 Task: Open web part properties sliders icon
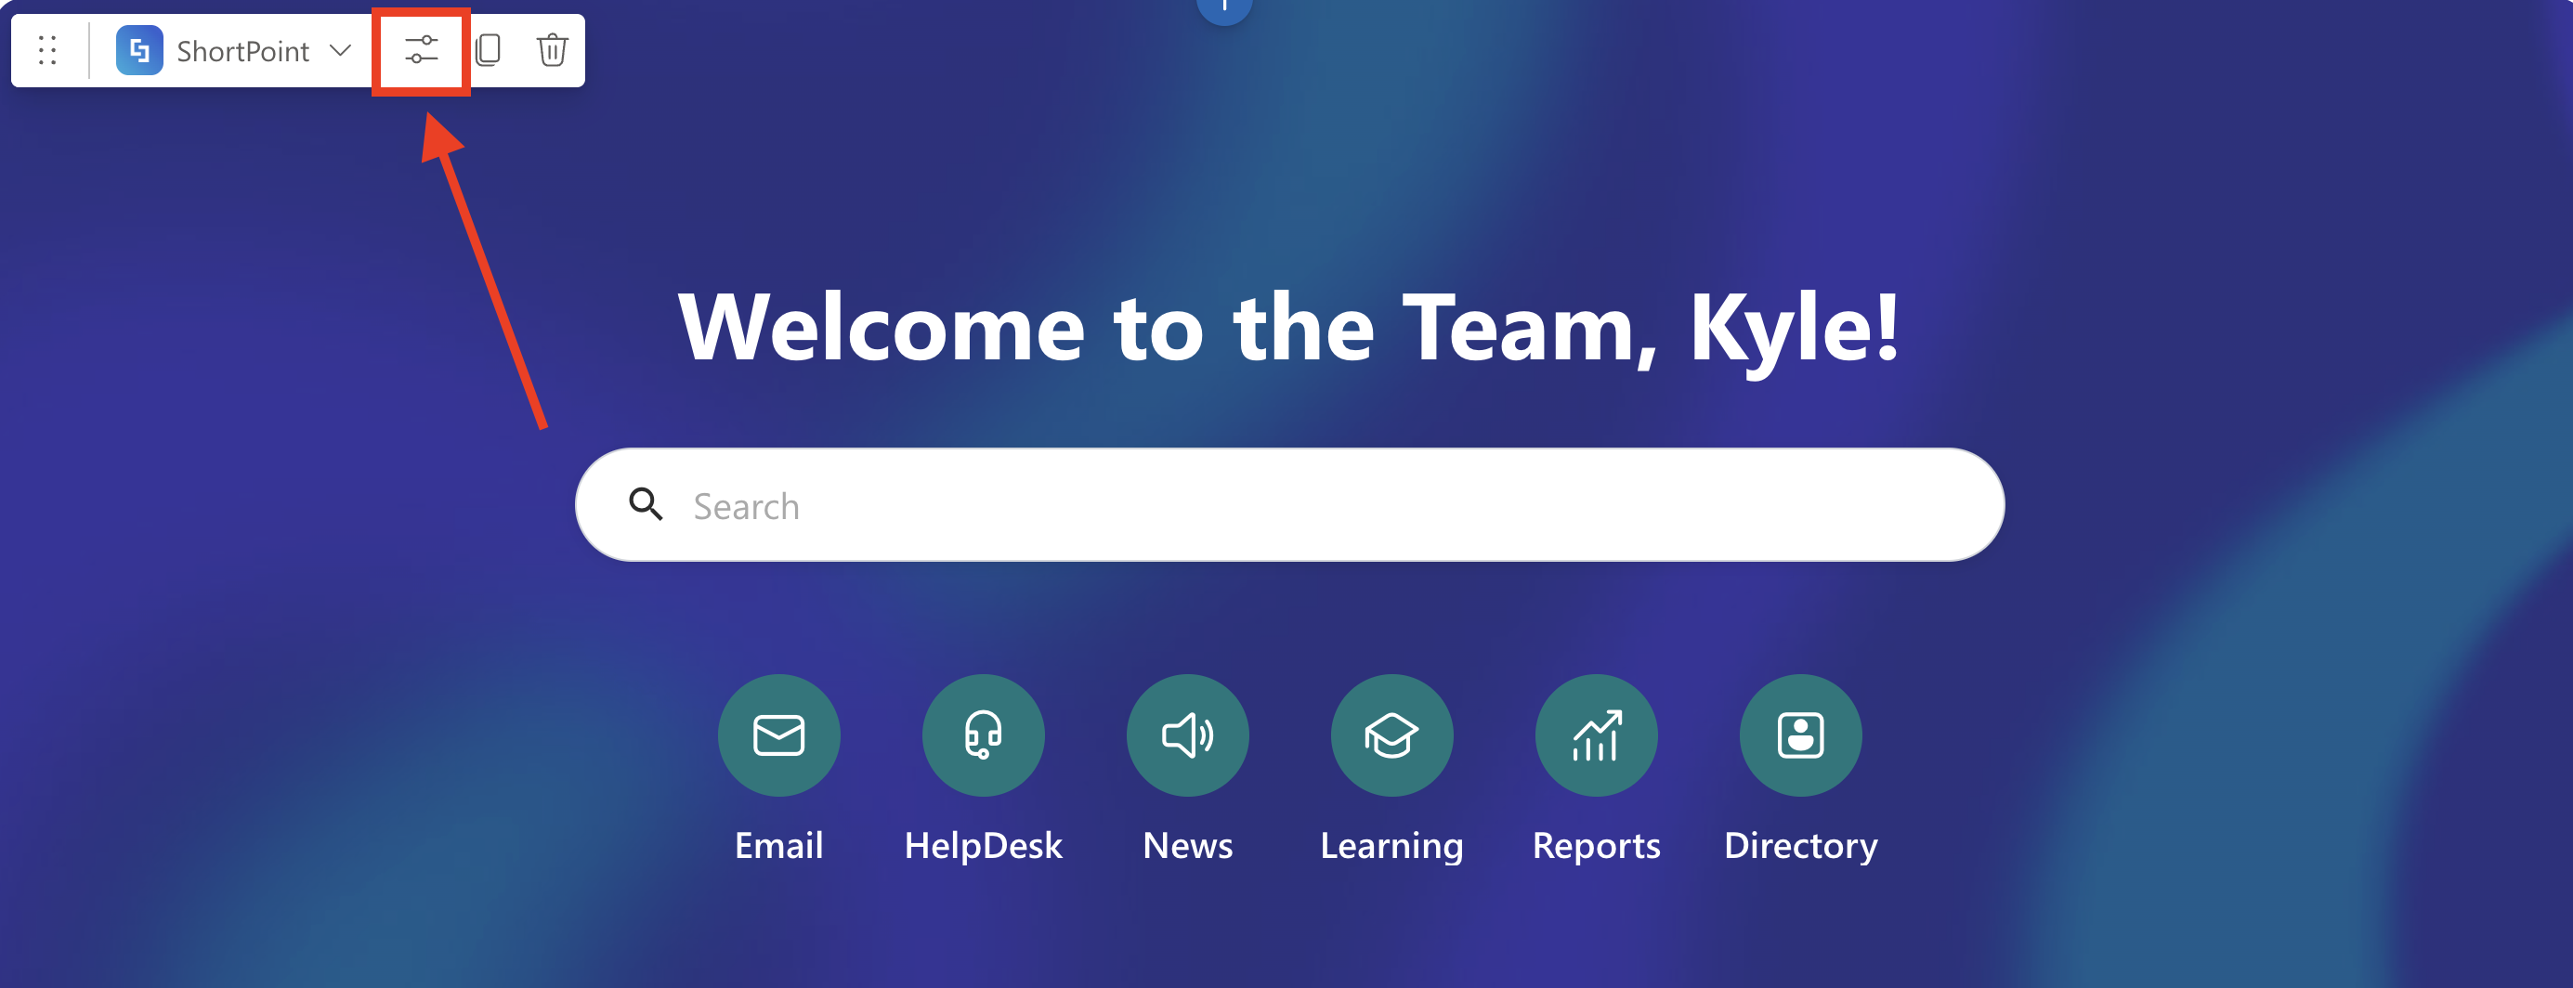click(422, 50)
